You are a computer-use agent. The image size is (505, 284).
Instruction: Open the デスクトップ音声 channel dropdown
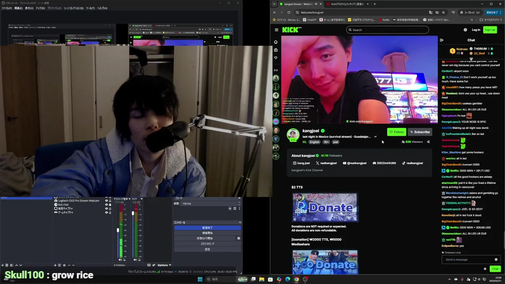tap(129, 199)
